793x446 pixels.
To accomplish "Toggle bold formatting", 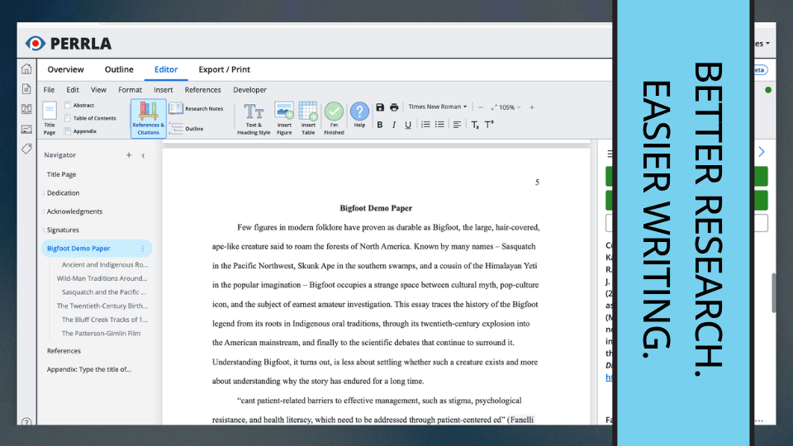I will pos(380,125).
